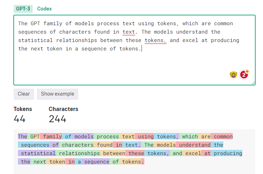Click the highlighted 'process' token in output
The height and width of the screenshot is (174, 263).
tap(106, 137)
